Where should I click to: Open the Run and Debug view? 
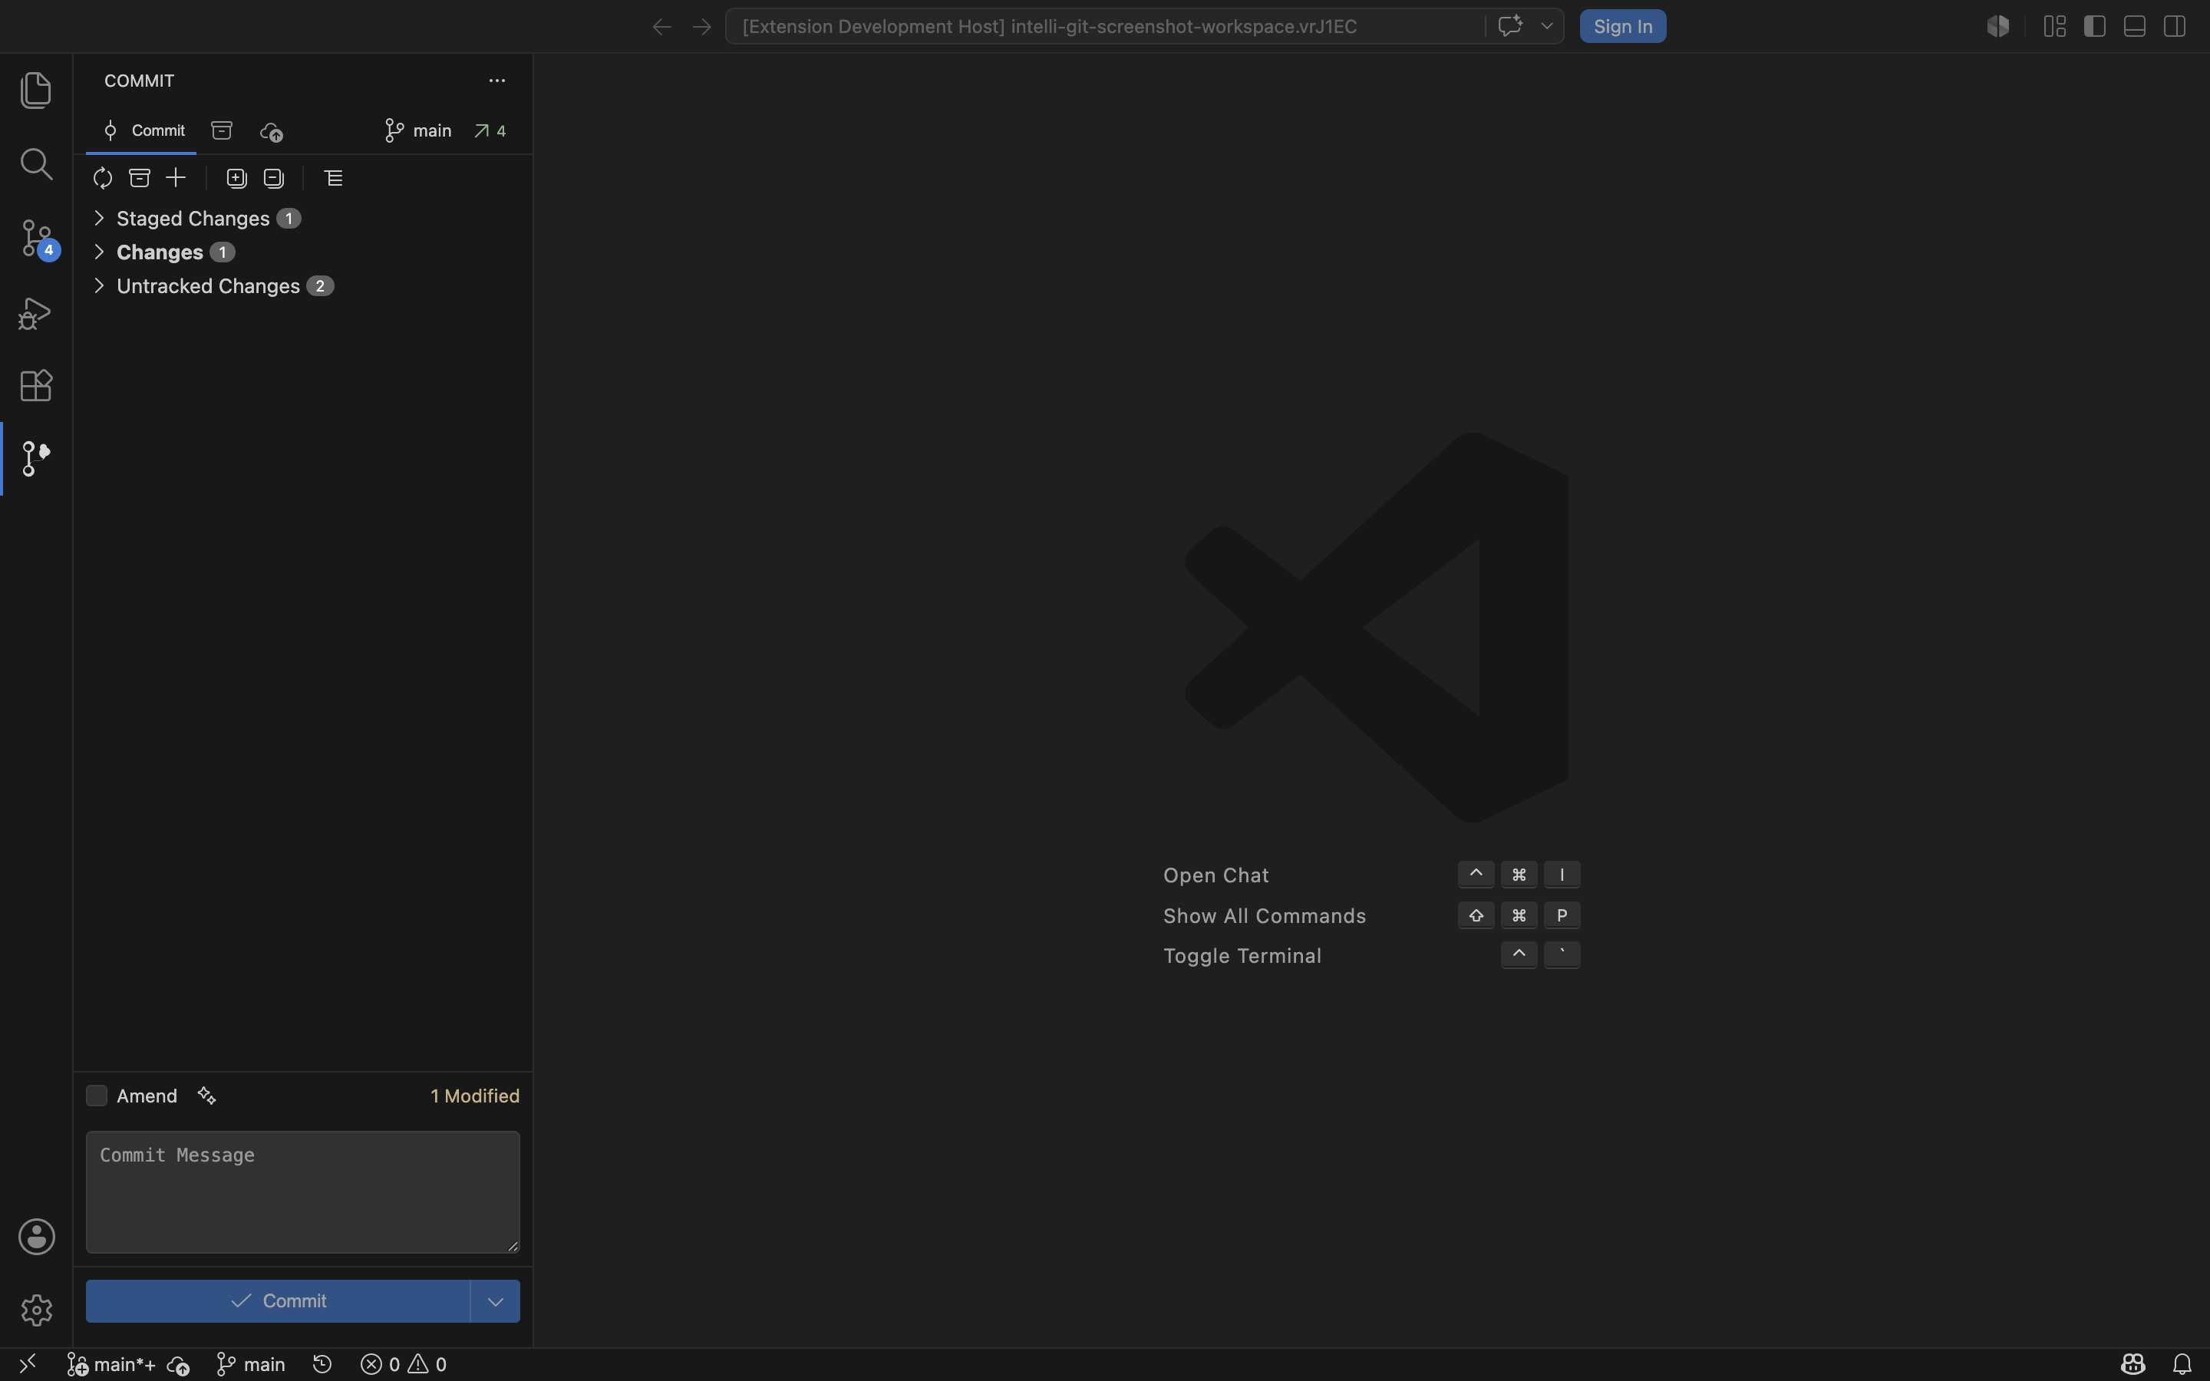35,312
